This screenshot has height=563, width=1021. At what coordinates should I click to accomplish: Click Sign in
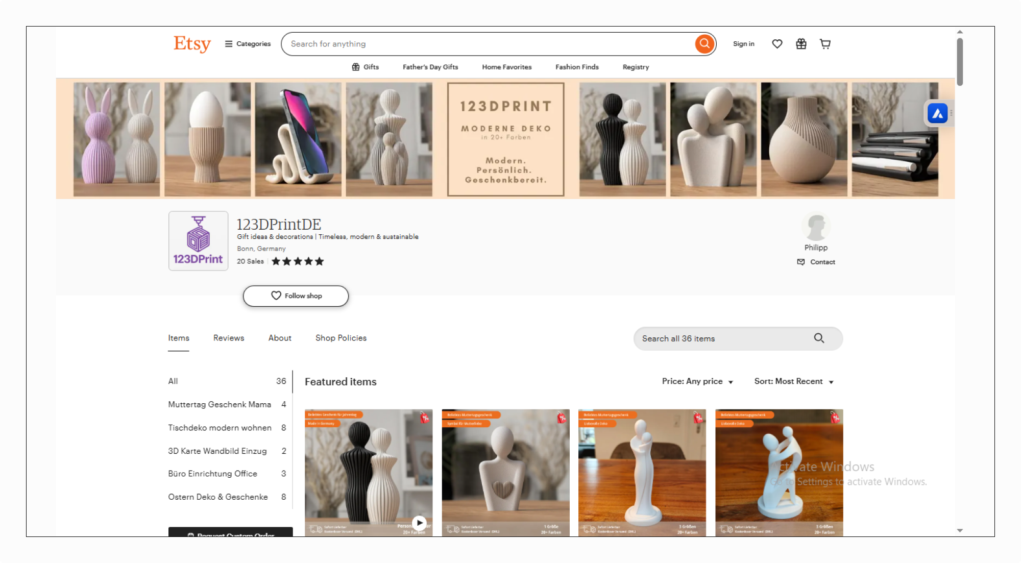tap(743, 44)
